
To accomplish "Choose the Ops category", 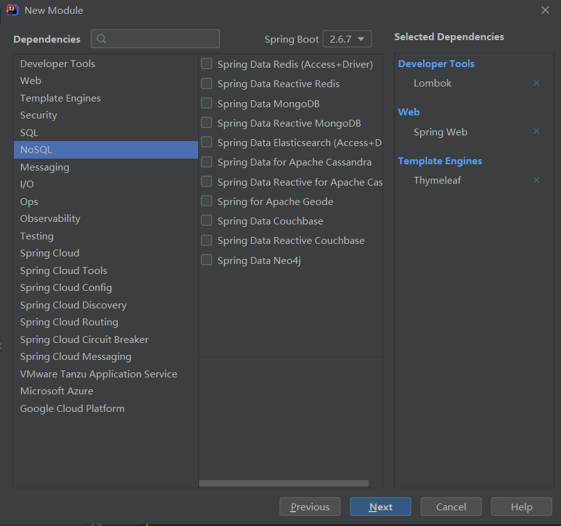I will point(105,201).
